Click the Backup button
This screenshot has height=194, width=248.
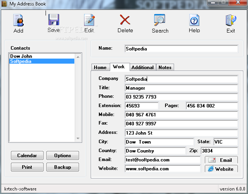pos(63,167)
